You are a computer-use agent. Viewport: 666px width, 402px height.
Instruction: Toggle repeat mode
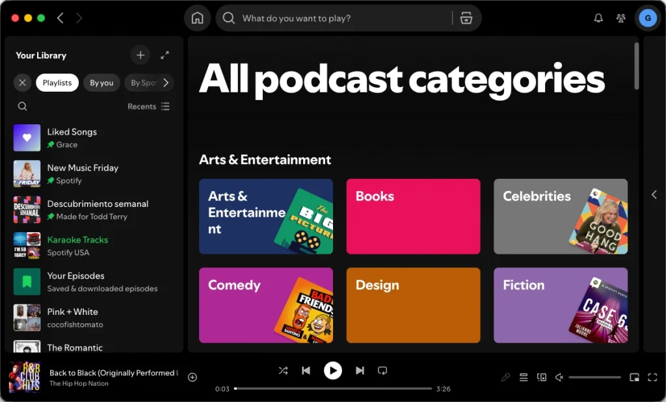[382, 371]
